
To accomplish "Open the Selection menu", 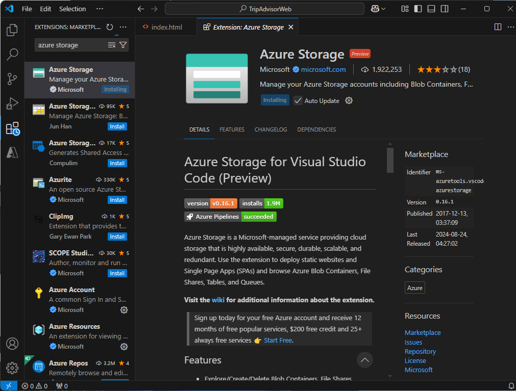I will click(x=72, y=9).
